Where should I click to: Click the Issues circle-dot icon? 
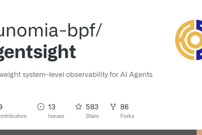coord(41,107)
